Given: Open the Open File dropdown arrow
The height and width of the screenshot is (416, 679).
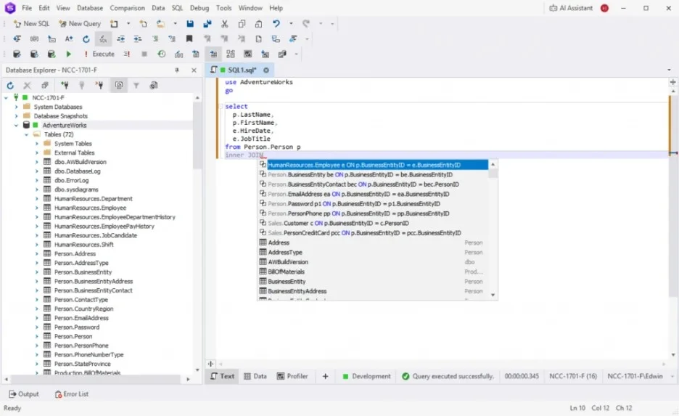Looking at the screenshot, I should [x=175, y=24].
